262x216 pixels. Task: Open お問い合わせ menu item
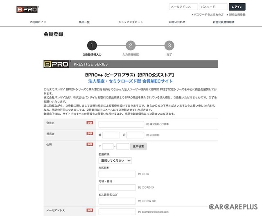[177, 22]
